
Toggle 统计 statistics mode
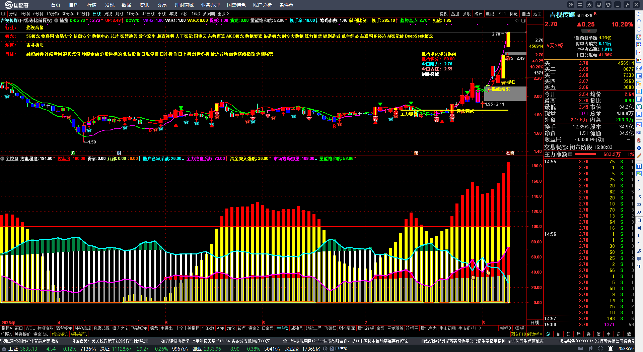tap(478, 14)
